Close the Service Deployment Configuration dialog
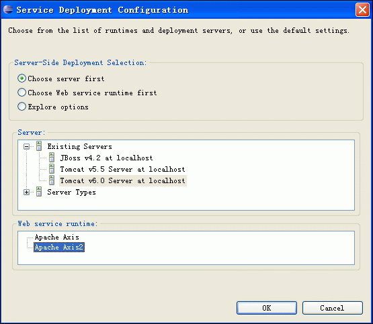 coord(362,10)
